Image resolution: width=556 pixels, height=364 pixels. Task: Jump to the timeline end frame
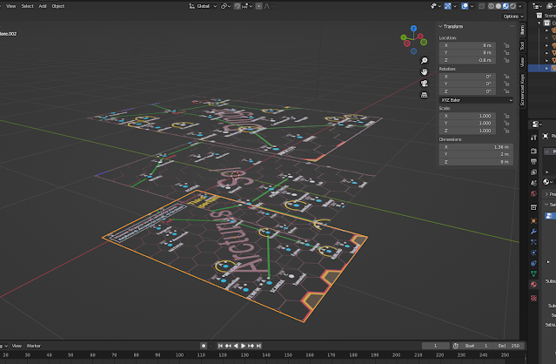point(258,346)
